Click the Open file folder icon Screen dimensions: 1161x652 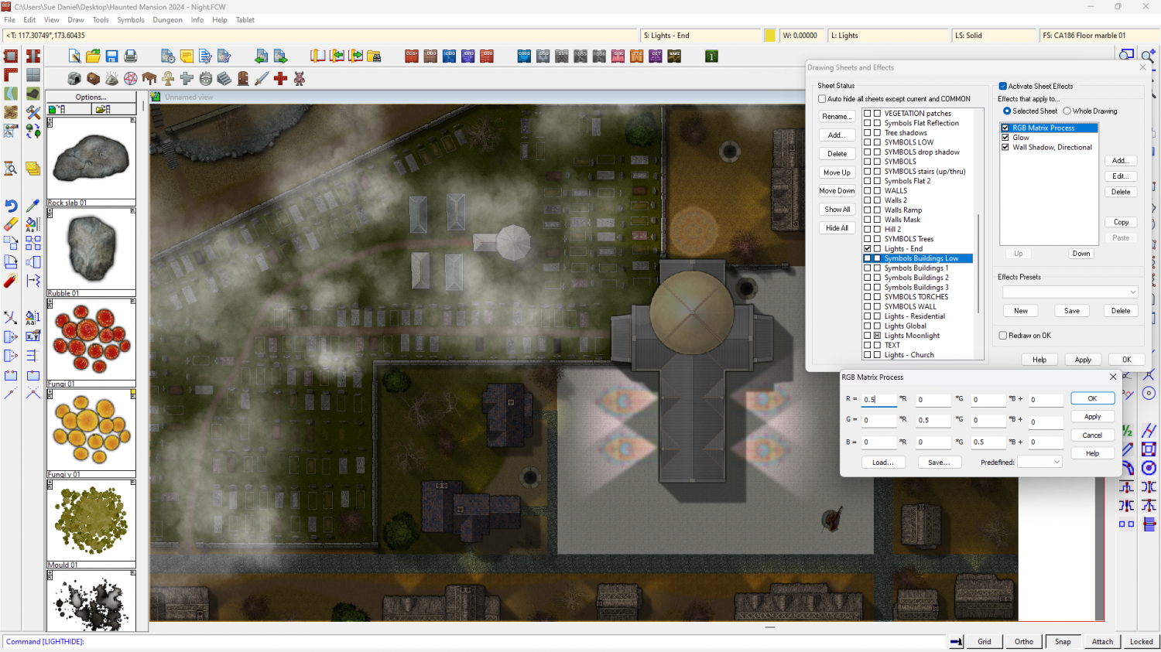click(x=93, y=56)
